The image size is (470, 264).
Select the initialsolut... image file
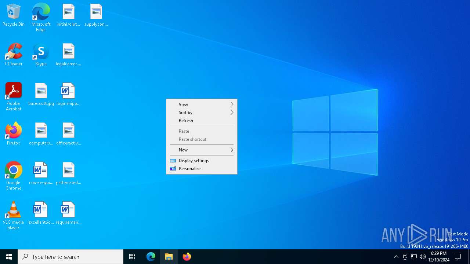68,15
